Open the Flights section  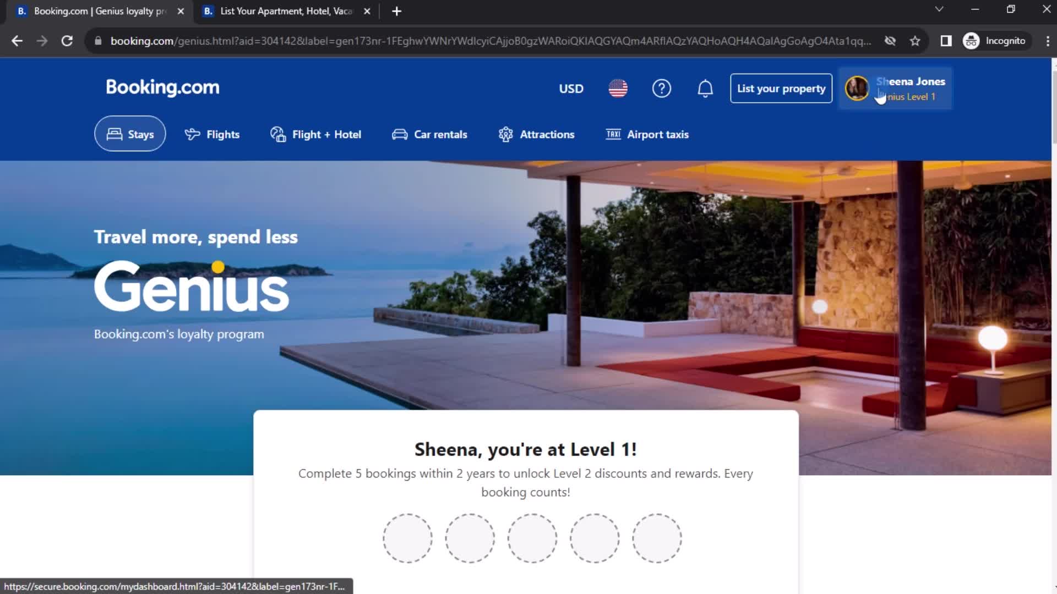212,134
